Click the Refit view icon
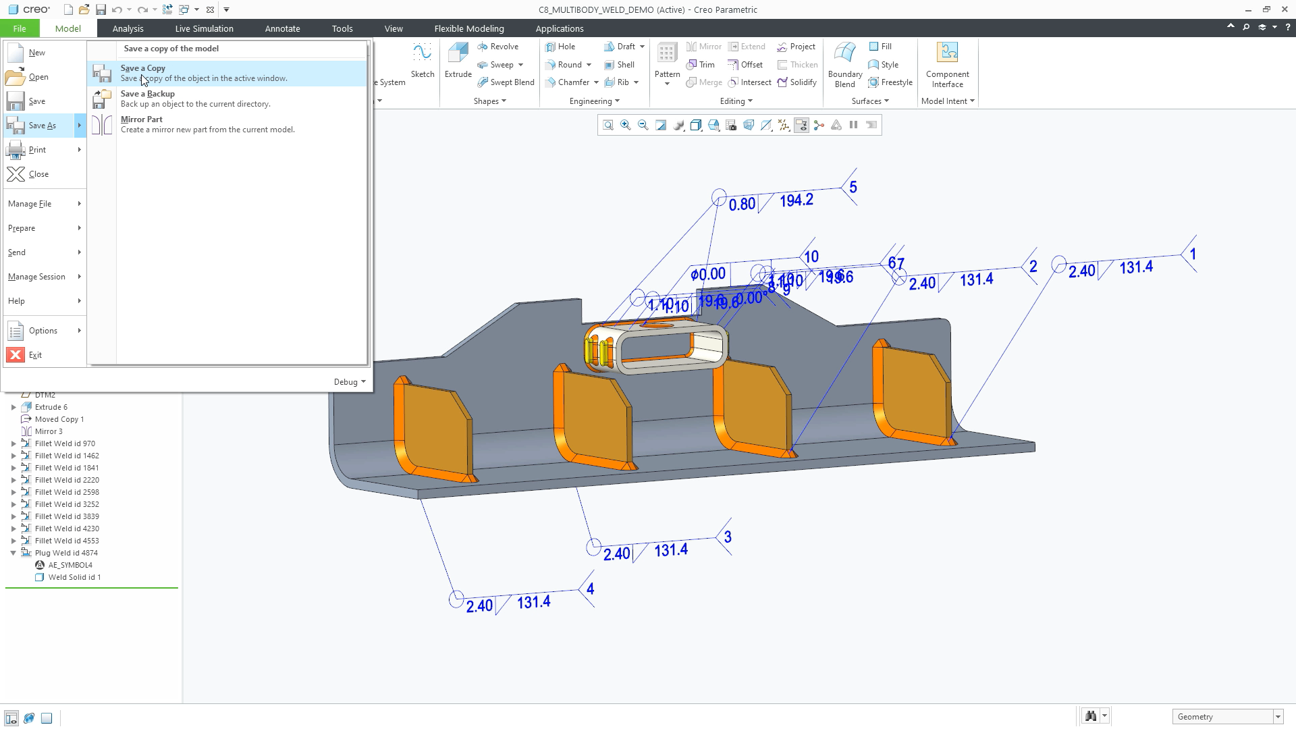The height and width of the screenshot is (729, 1296). (608, 125)
